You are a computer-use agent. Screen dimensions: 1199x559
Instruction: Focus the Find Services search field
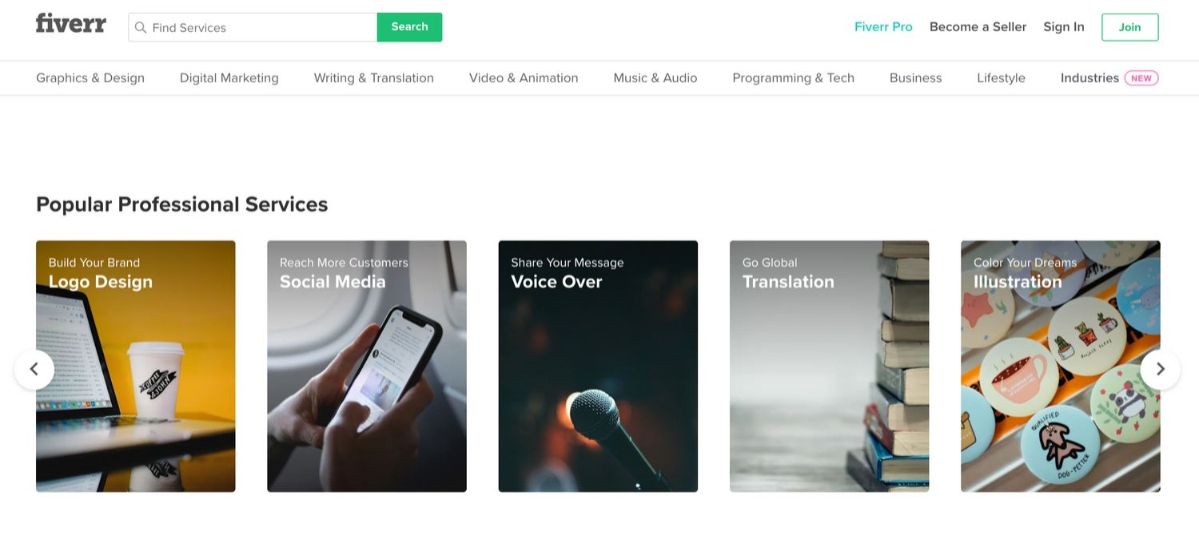click(x=253, y=27)
